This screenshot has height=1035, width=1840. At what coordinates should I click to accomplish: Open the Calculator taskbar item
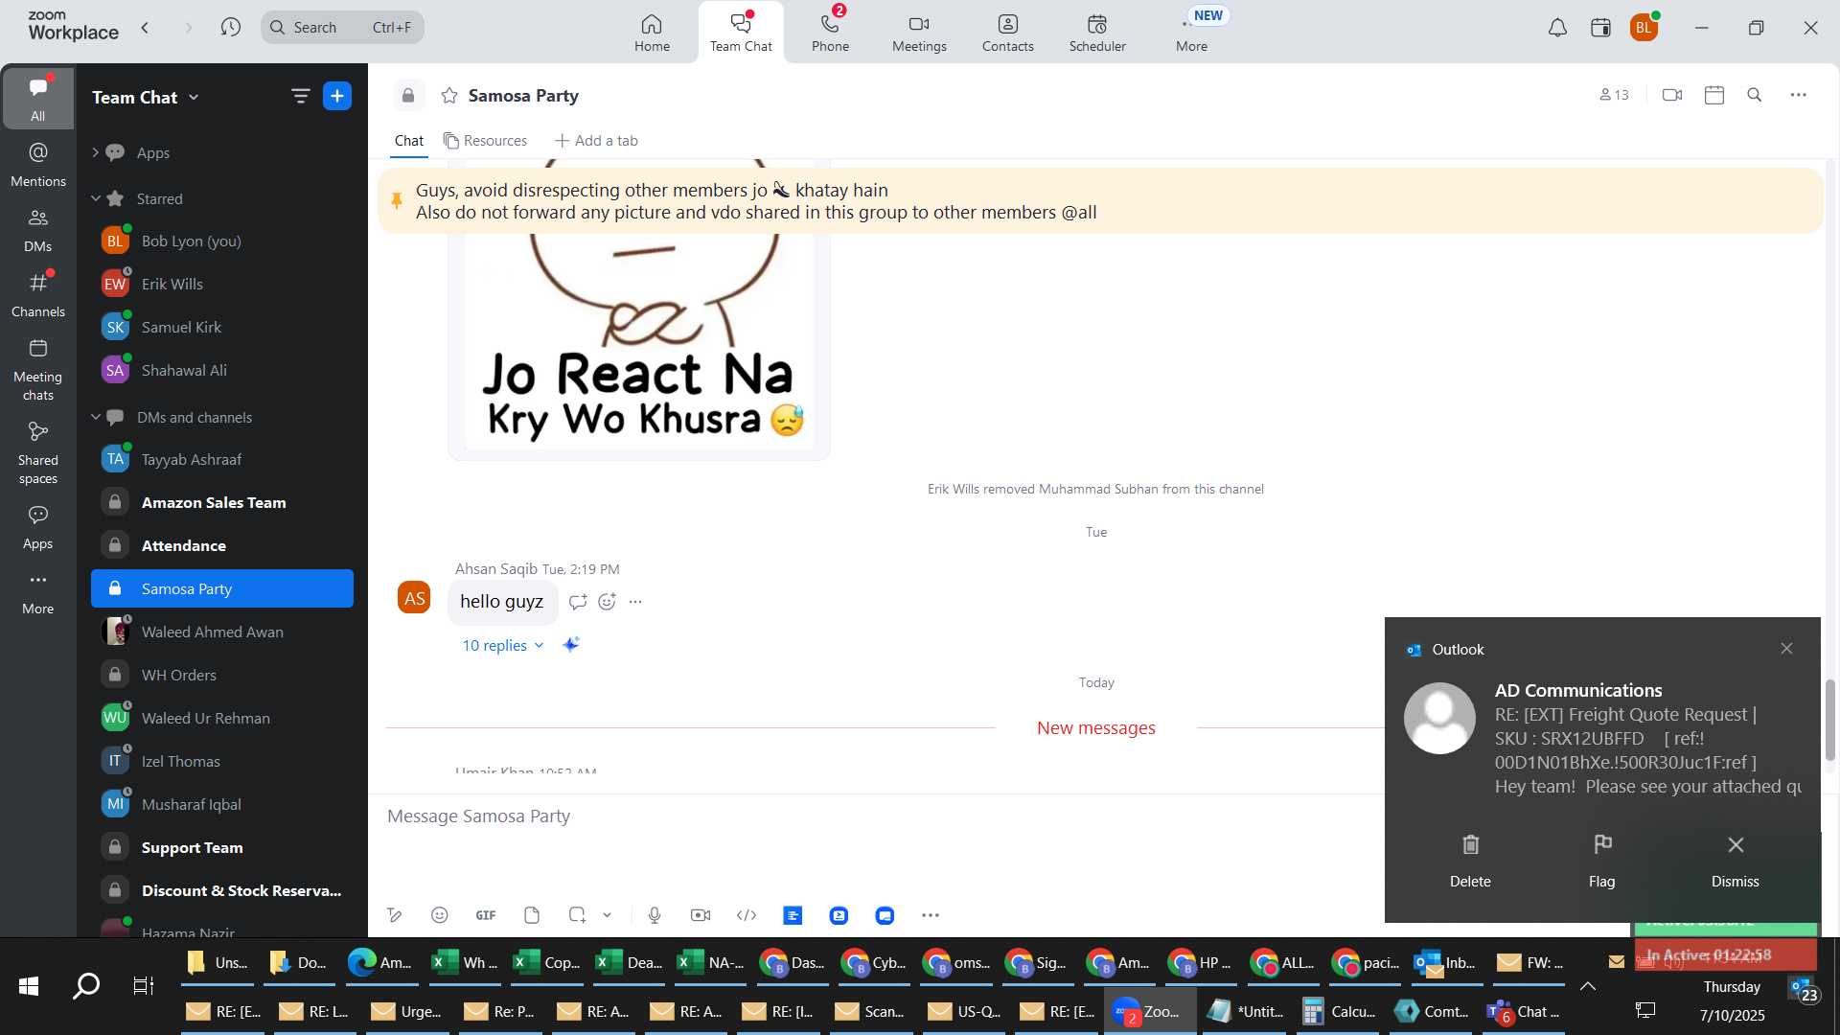(1340, 1011)
